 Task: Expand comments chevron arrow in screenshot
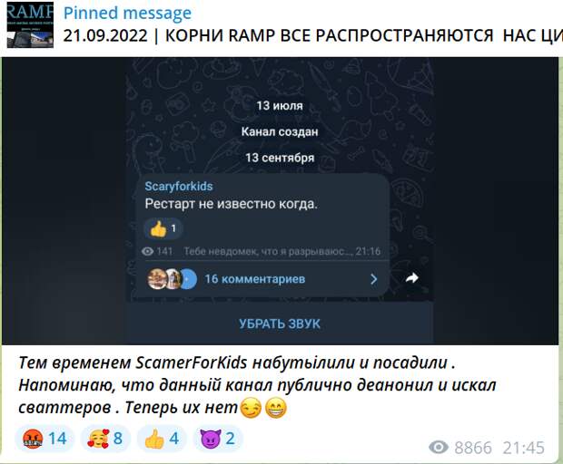(x=374, y=279)
